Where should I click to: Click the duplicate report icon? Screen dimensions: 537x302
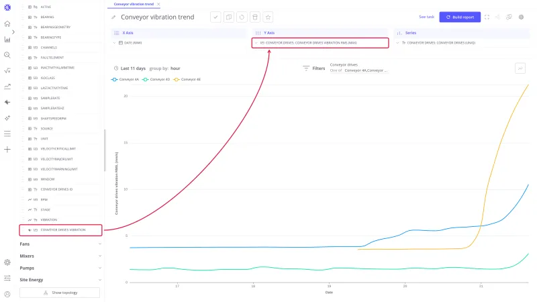pyautogui.click(x=229, y=17)
